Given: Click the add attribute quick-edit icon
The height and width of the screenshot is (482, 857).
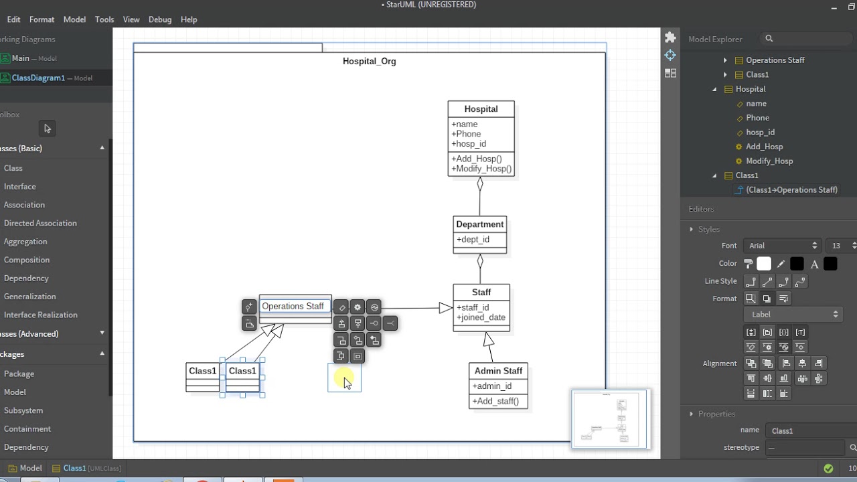Looking at the screenshot, I should coord(341,307).
